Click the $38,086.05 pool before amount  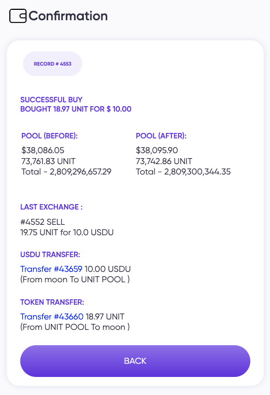[43, 150]
